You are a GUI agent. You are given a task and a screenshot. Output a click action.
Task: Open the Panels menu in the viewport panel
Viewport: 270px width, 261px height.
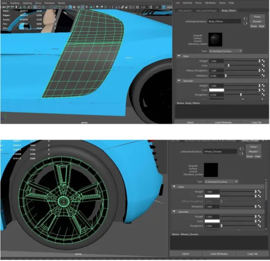pos(62,3)
